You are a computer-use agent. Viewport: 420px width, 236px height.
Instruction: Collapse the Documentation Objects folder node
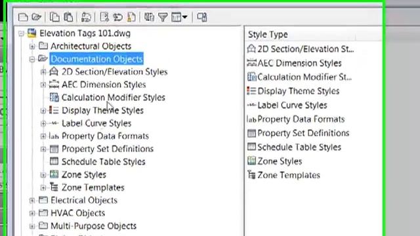point(32,59)
